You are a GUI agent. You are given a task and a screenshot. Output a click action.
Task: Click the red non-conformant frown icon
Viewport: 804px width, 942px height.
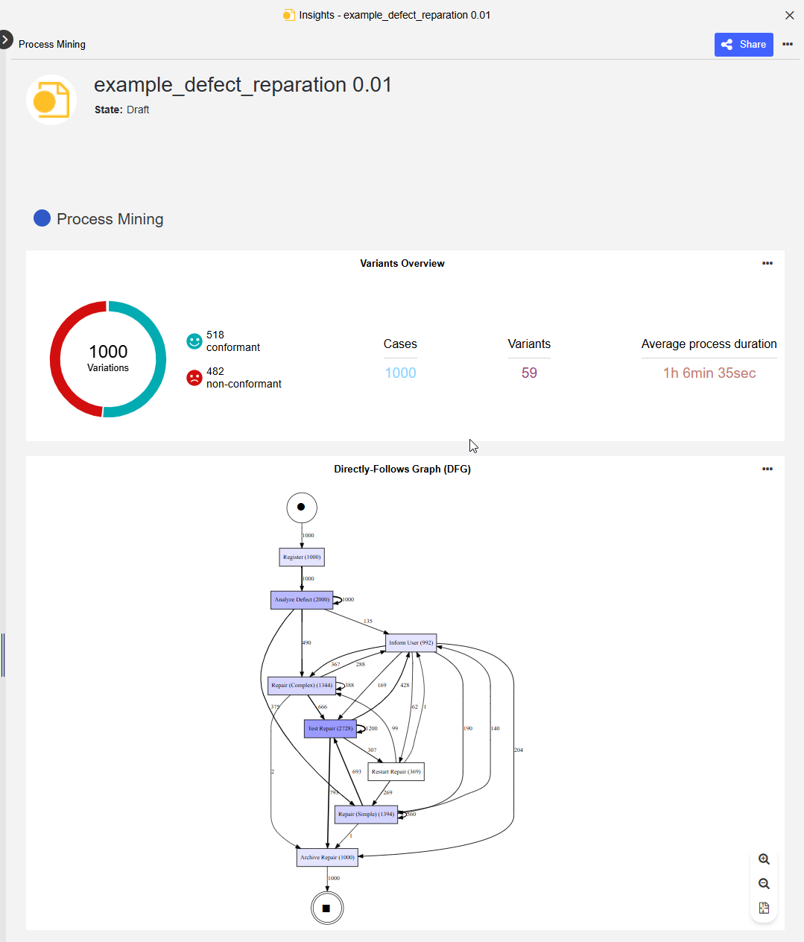(x=194, y=378)
